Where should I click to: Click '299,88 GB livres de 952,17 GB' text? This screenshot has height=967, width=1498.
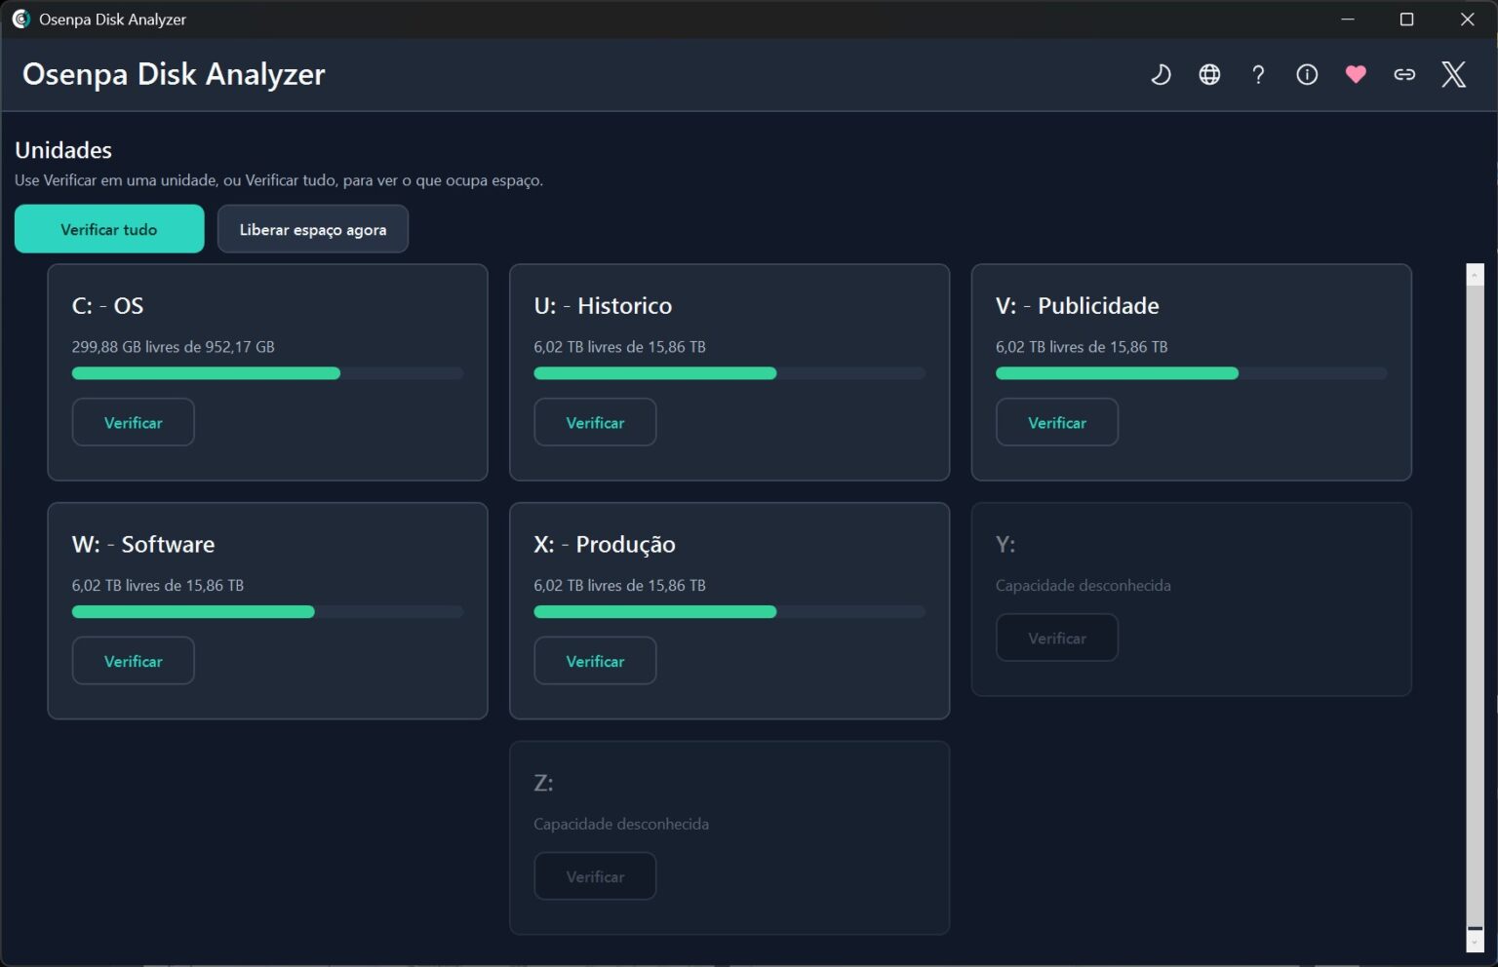[x=174, y=347]
